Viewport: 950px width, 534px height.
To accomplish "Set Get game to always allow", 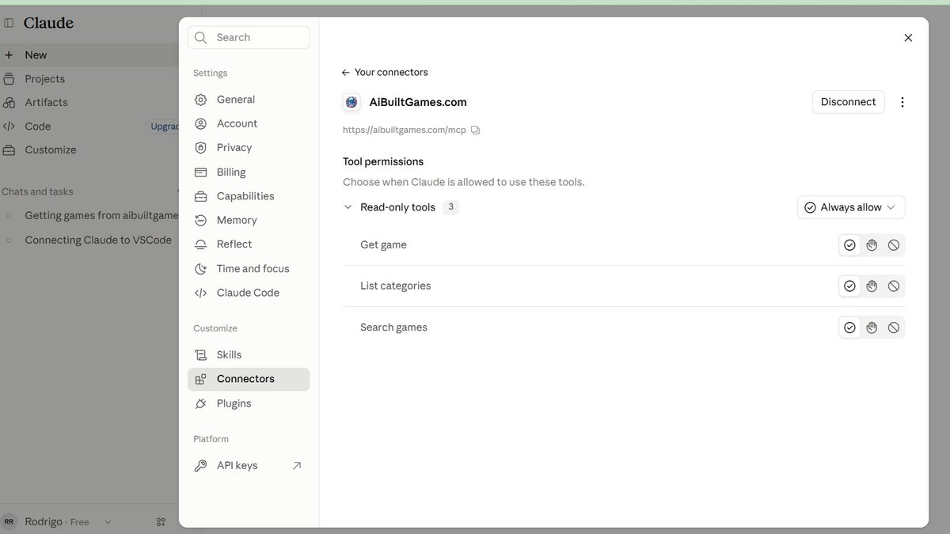I will (x=849, y=245).
